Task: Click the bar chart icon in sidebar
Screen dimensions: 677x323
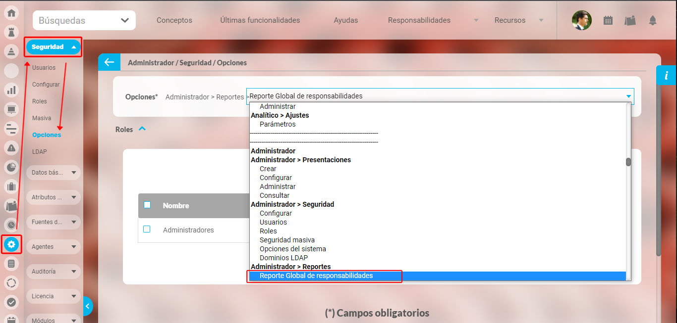Action: coord(11,90)
